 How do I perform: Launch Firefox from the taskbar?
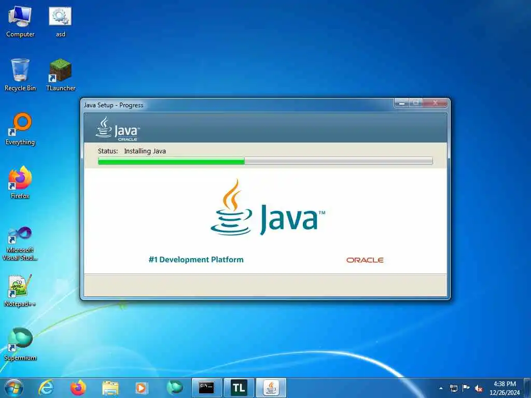[78, 388]
